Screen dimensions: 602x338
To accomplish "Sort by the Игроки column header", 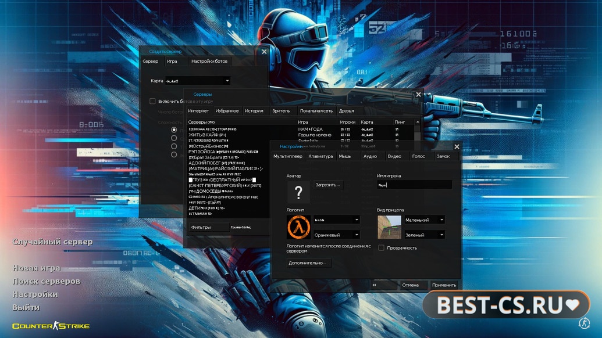I will click(x=347, y=122).
